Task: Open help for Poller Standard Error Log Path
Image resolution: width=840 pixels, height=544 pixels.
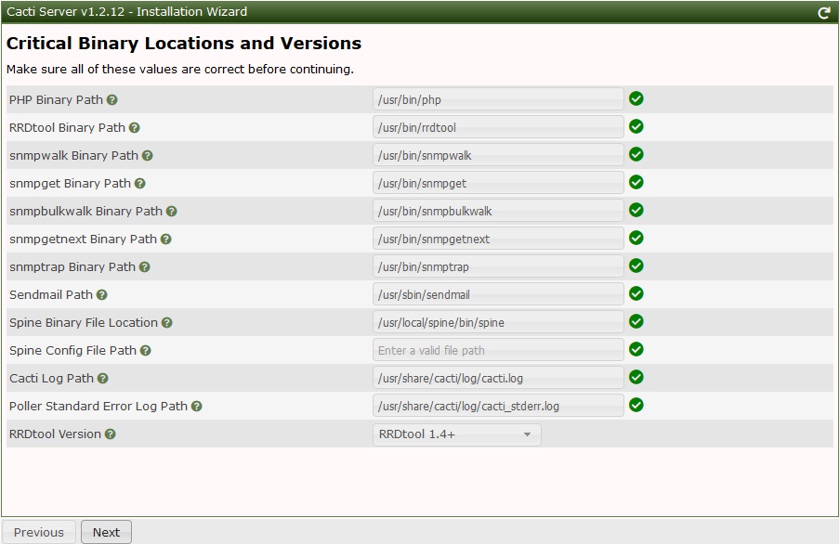Action: (197, 407)
